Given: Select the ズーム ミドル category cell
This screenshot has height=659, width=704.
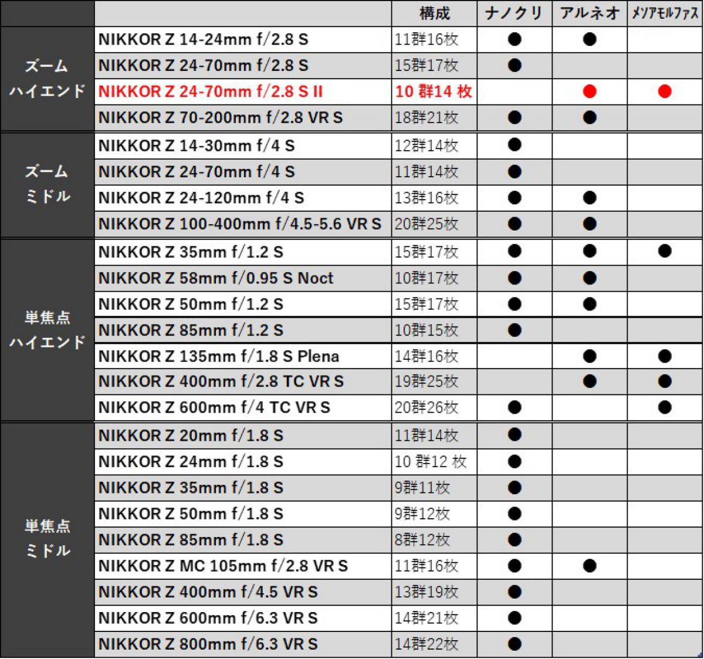Looking at the screenshot, I should [48, 185].
